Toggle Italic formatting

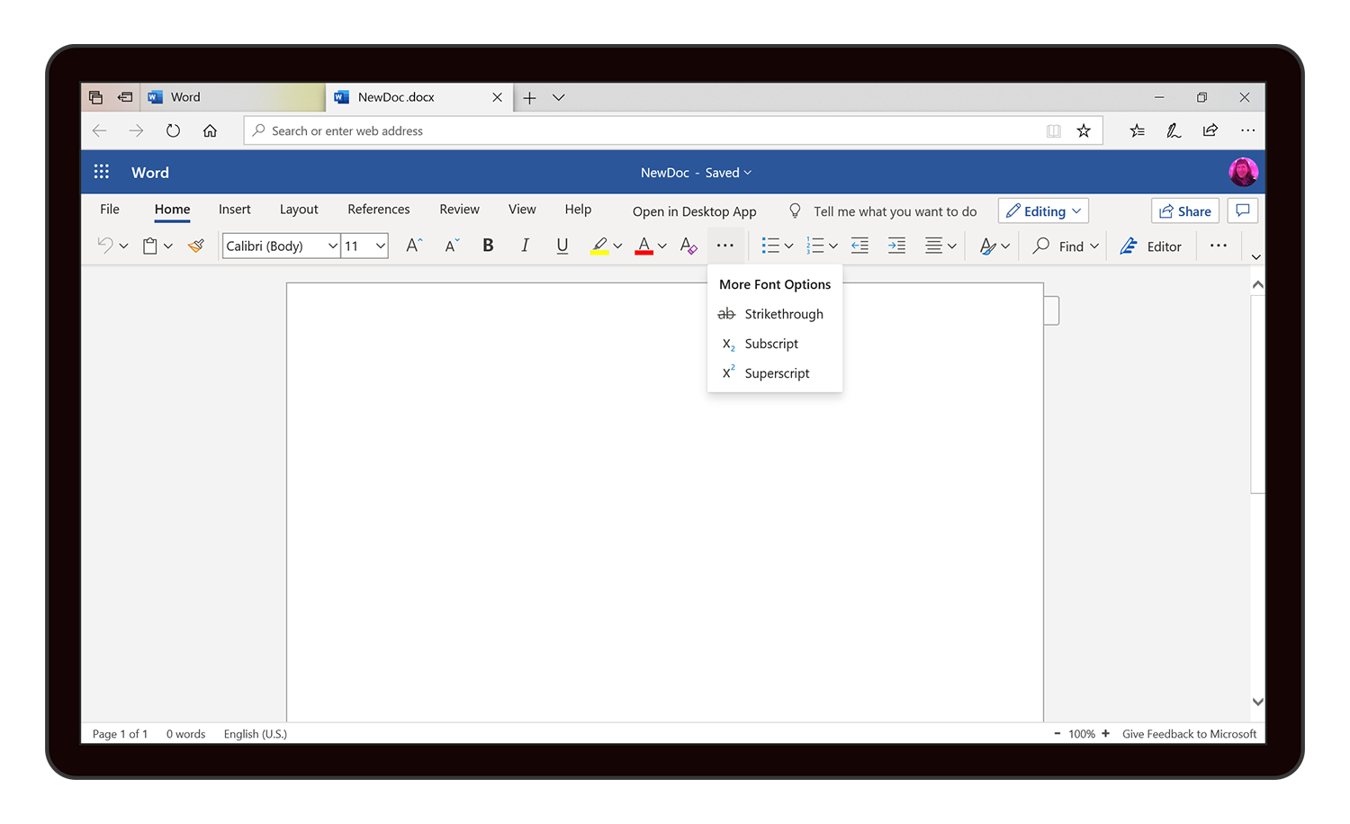(x=525, y=246)
